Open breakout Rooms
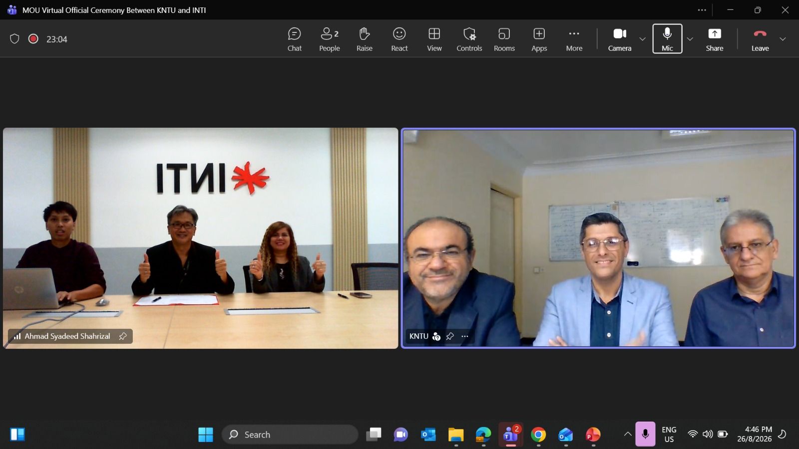 click(x=504, y=39)
